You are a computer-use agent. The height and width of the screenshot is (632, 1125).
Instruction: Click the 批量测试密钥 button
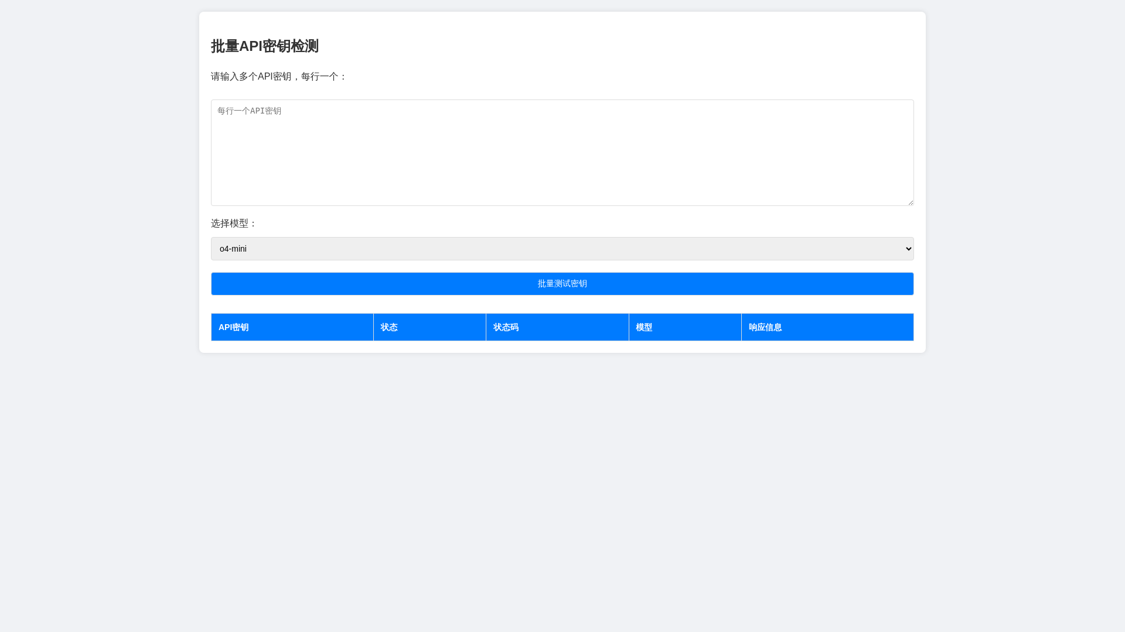click(562, 284)
